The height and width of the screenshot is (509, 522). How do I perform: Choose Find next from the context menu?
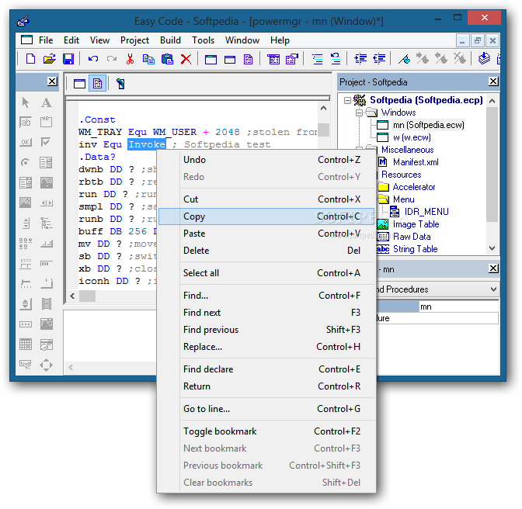click(x=266, y=313)
